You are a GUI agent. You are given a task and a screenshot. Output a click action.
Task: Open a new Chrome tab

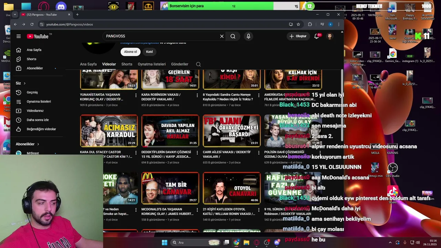[77, 14]
